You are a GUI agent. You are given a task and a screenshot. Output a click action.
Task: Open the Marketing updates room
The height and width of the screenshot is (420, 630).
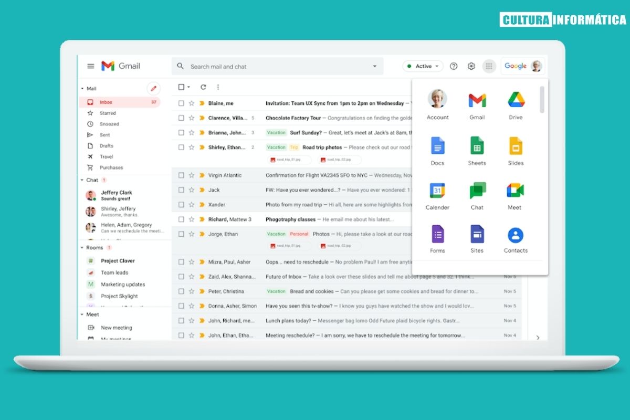(124, 285)
